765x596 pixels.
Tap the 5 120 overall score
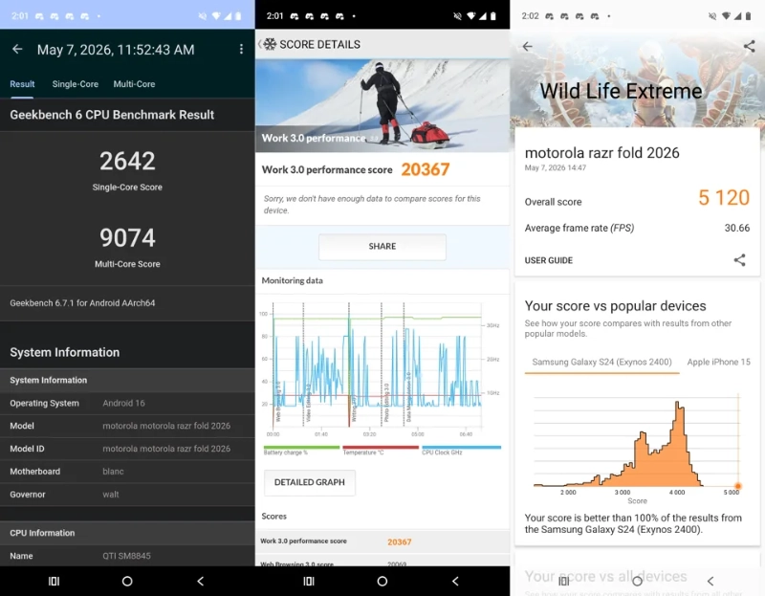point(724,198)
